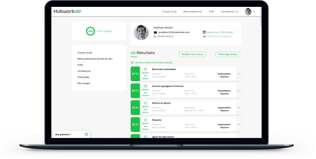
Task: Click heart icon on Agent de laboratoire
Action: pos(145,137)
